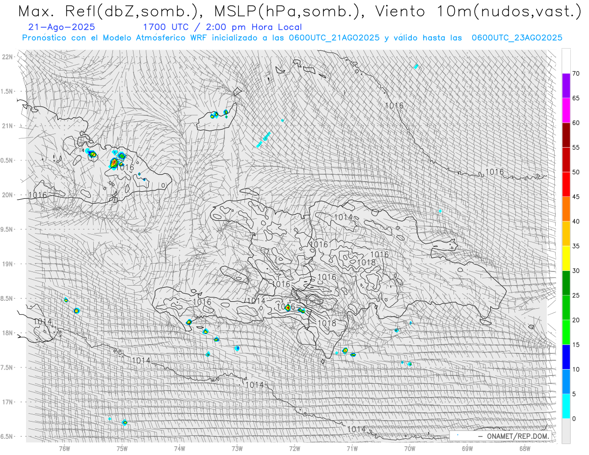Image resolution: width=589 pixels, height=455 pixels.
Task: Click the '0' value on the color scale
Action: [574, 418]
